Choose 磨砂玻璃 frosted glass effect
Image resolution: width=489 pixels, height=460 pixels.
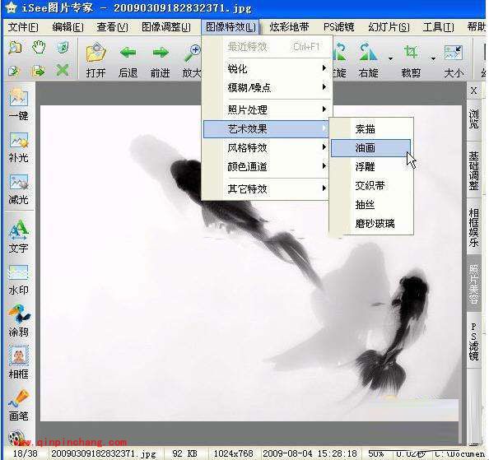(x=370, y=224)
